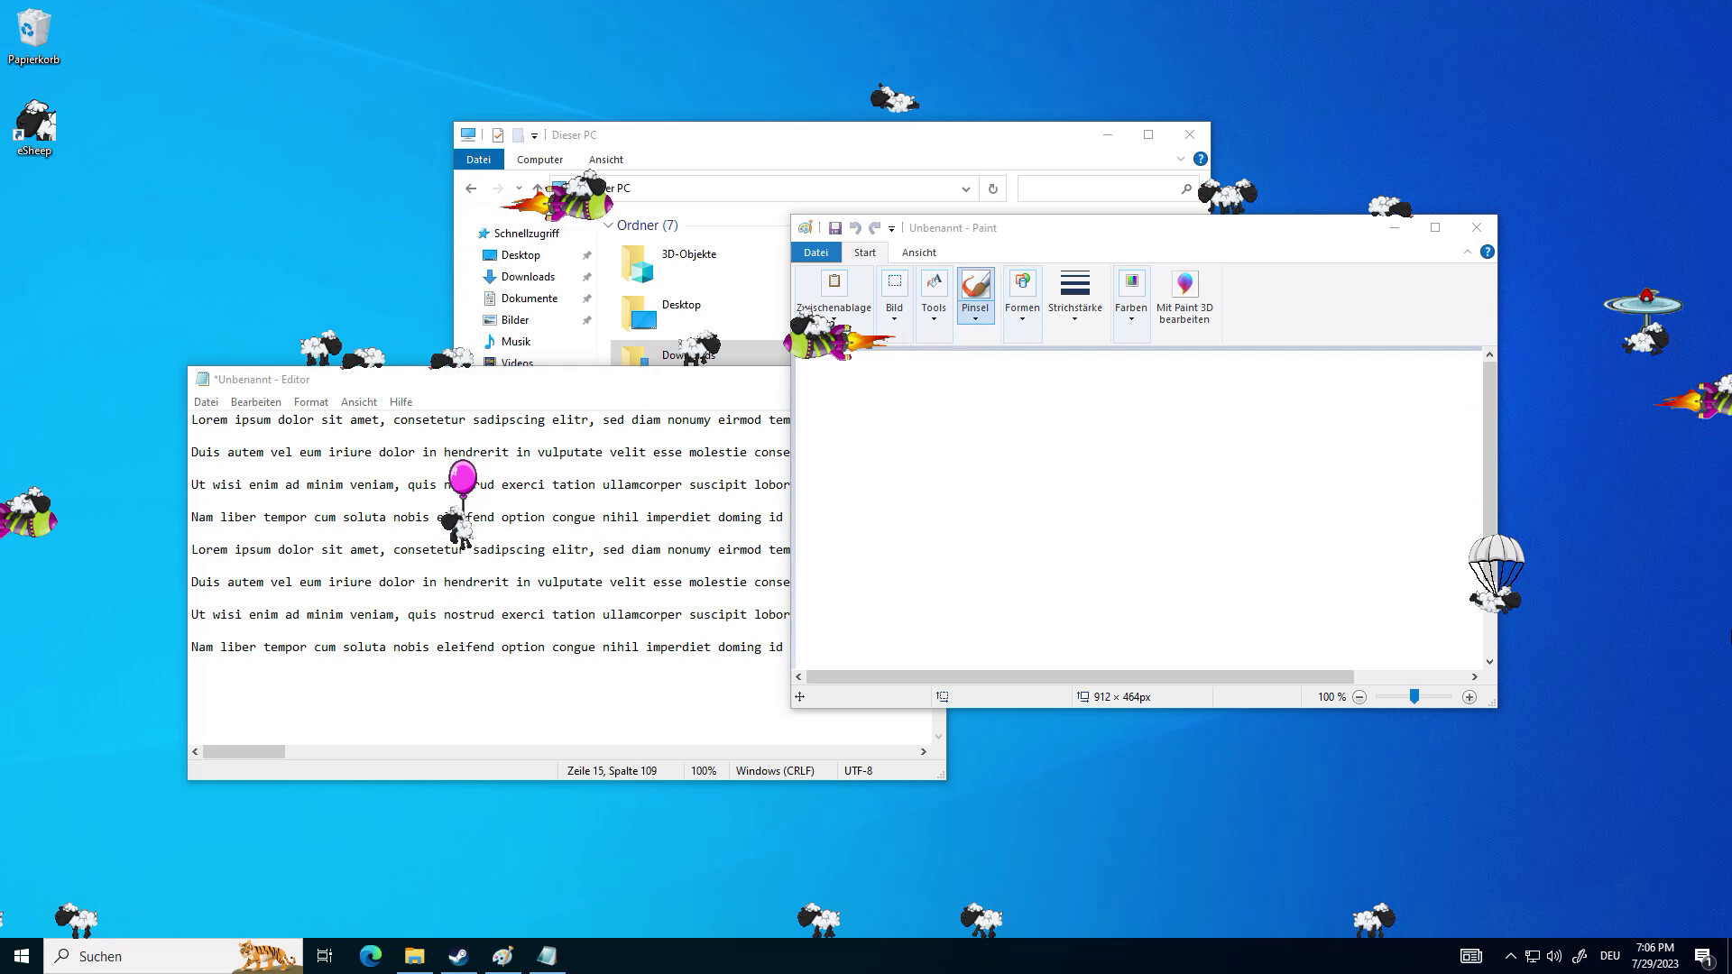Image resolution: width=1732 pixels, height=974 pixels.
Task: Open the Ansicht tab in Paint
Action: (x=918, y=253)
